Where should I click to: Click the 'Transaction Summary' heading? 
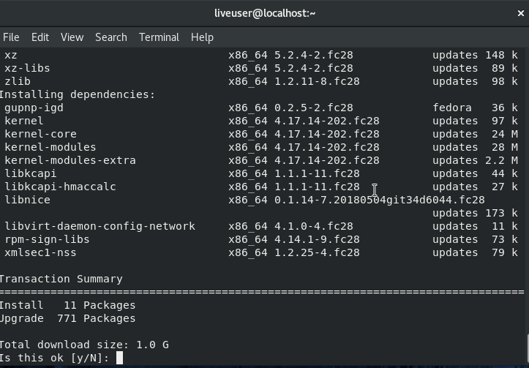click(61, 279)
